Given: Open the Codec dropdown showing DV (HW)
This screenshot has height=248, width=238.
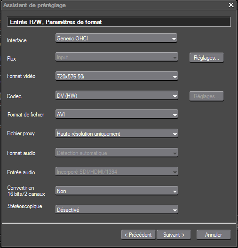Looking at the screenshot, I should pyautogui.click(x=117, y=95).
